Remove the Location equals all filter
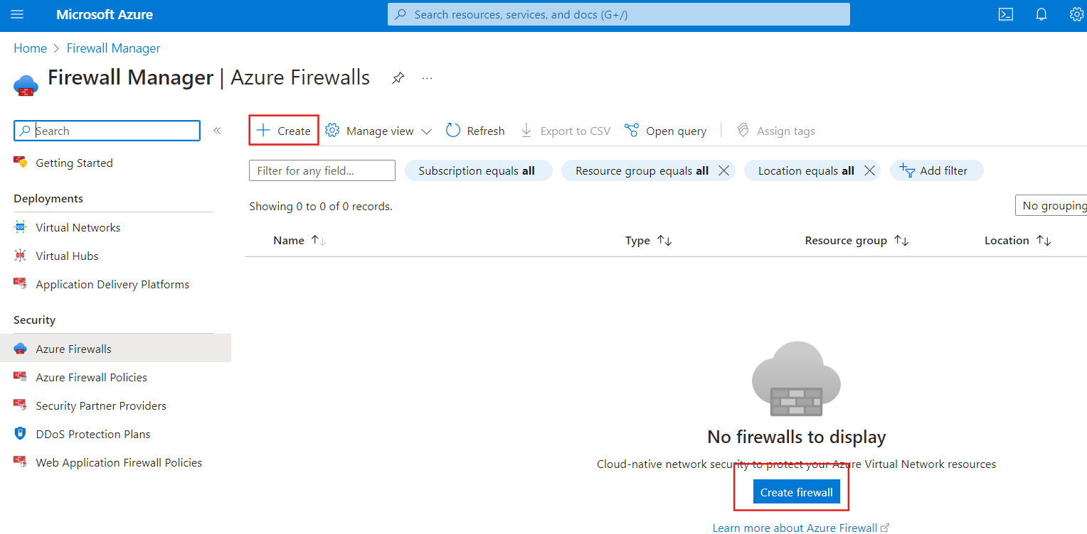The height and width of the screenshot is (534, 1087). [869, 170]
